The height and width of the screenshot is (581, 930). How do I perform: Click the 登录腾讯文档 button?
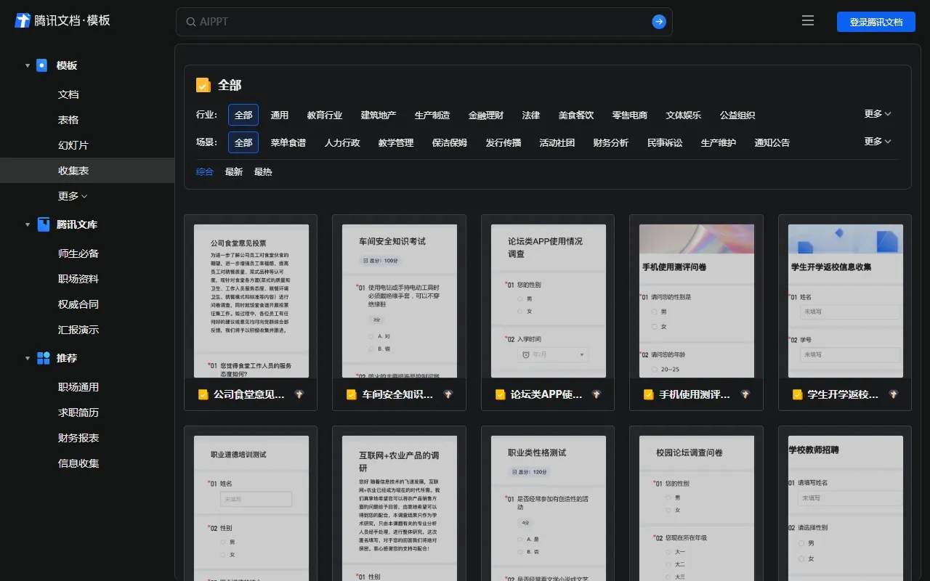pos(876,21)
